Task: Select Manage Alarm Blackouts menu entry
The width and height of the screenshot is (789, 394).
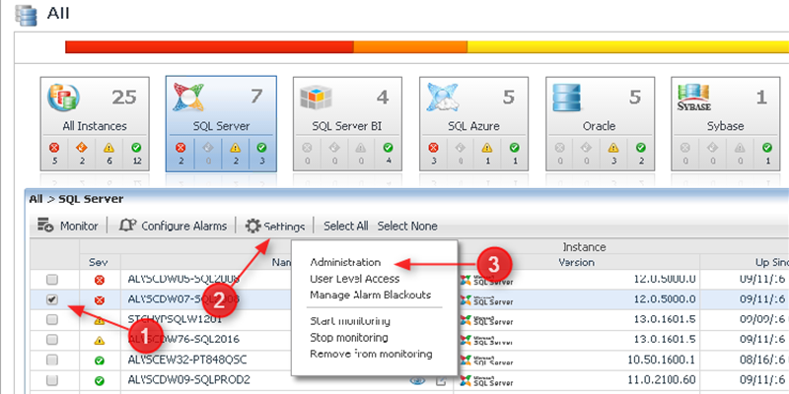Action: coord(371,295)
